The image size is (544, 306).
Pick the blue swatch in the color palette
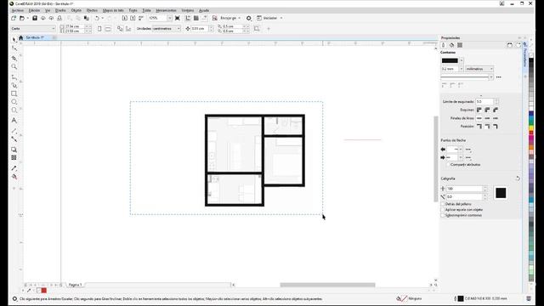(531, 113)
